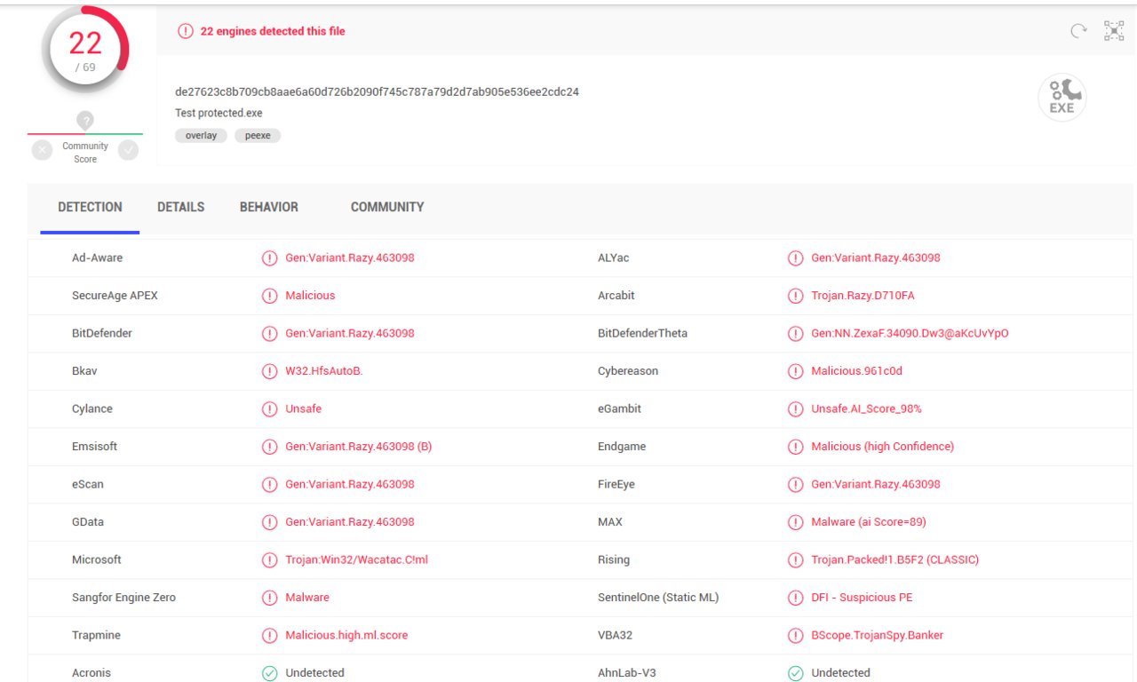Click Bkav result W32.HfsAutoB.
Viewport: 1137px width, 682px height.
323,371
